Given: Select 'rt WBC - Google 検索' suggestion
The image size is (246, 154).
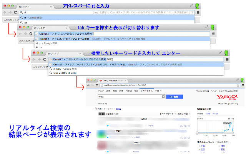Looking at the screenshot, I should click(136, 69).
